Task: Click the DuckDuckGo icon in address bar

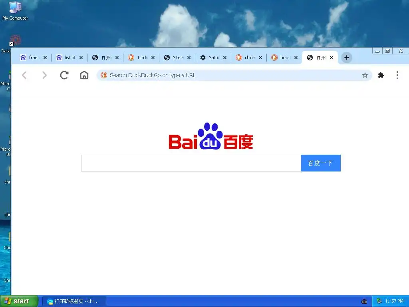Action: 104,75
